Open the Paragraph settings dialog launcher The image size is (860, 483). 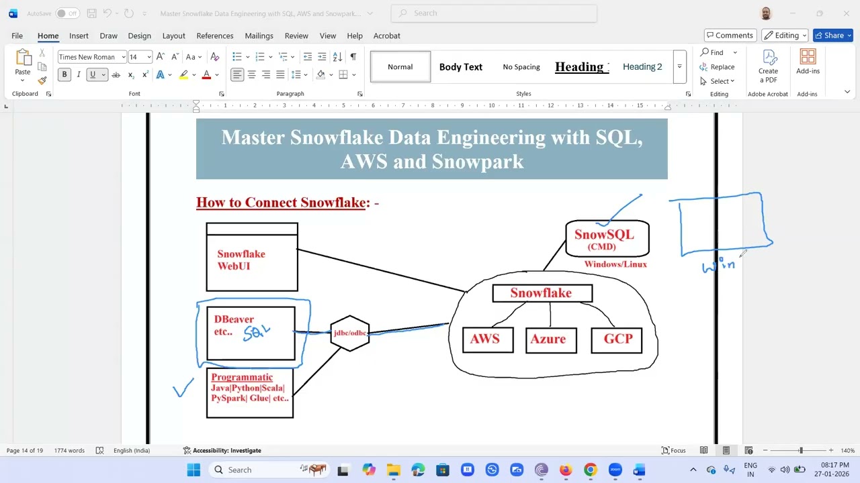click(x=360, y=94)
